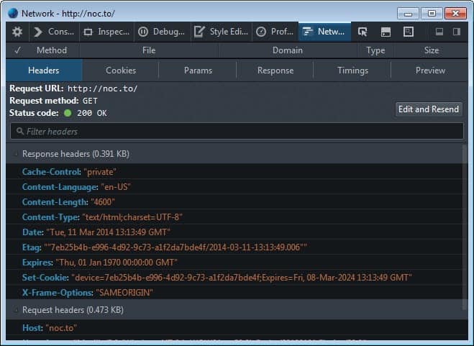The height and width of the screenshot is (346, 474).
Task: Open the Style Editor tool
Action: pyautogui.click(x=220, y=32)
